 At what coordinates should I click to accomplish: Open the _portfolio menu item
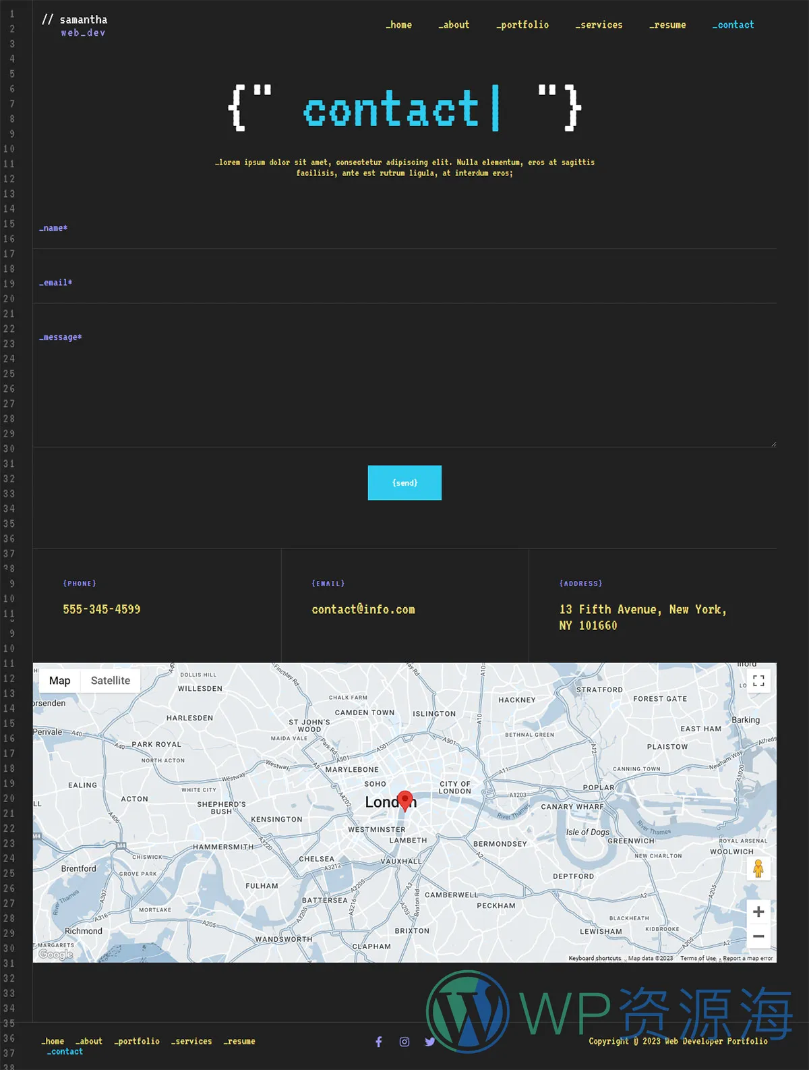(522, 25)
